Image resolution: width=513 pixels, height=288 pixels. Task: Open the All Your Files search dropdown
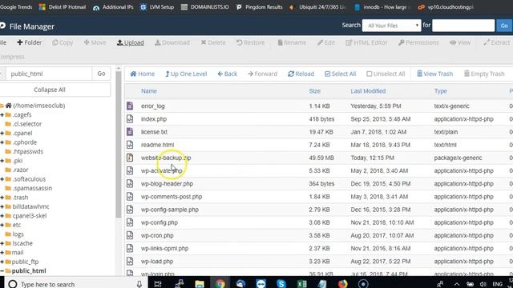tap(392, 26)
